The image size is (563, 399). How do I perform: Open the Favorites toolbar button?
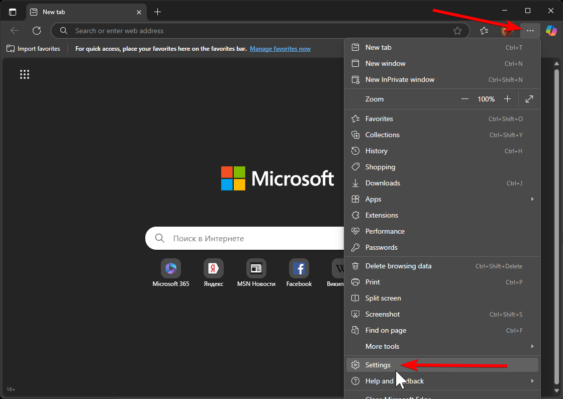tap(484, 31)
